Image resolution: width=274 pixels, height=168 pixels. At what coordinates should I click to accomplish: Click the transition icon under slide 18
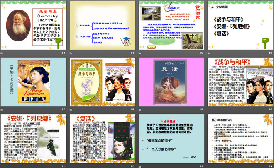(x=71, y=110)
